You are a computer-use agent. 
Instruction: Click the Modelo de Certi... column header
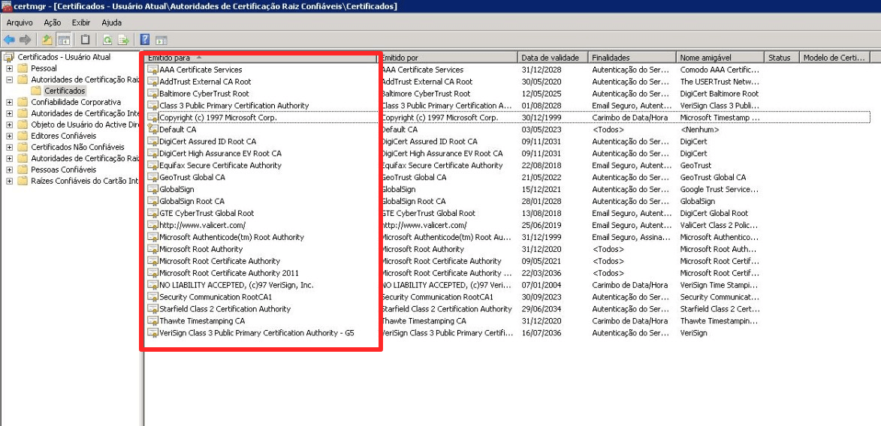tap(835, 58)
